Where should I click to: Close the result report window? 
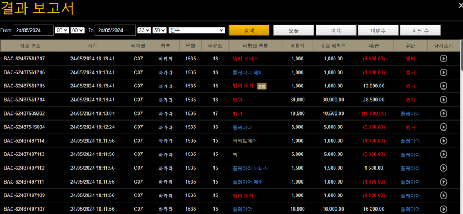click(460, 6)
